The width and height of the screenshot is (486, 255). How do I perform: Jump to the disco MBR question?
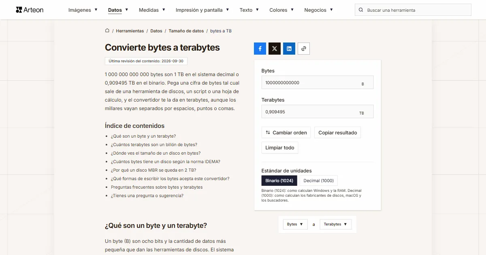click(153, 170)
